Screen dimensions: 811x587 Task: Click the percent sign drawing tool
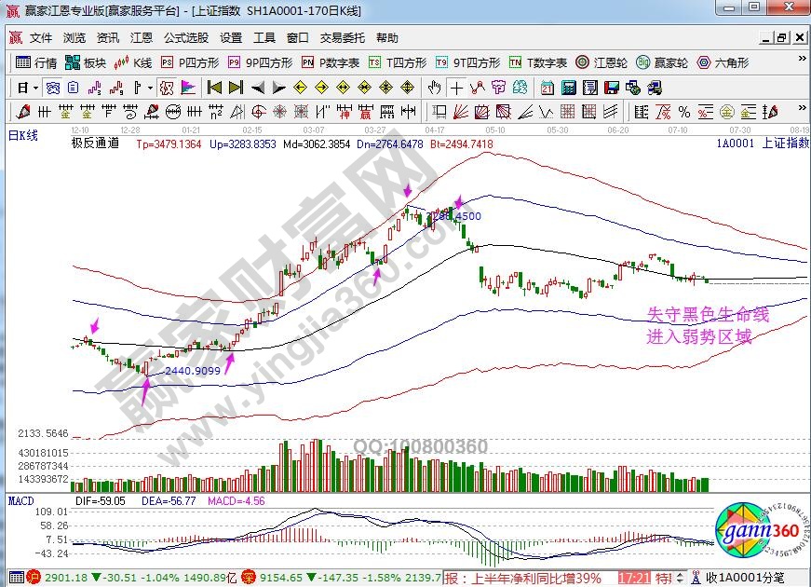pos(684,112)
